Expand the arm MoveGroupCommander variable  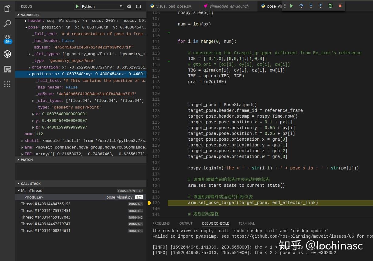coord(80,147)
